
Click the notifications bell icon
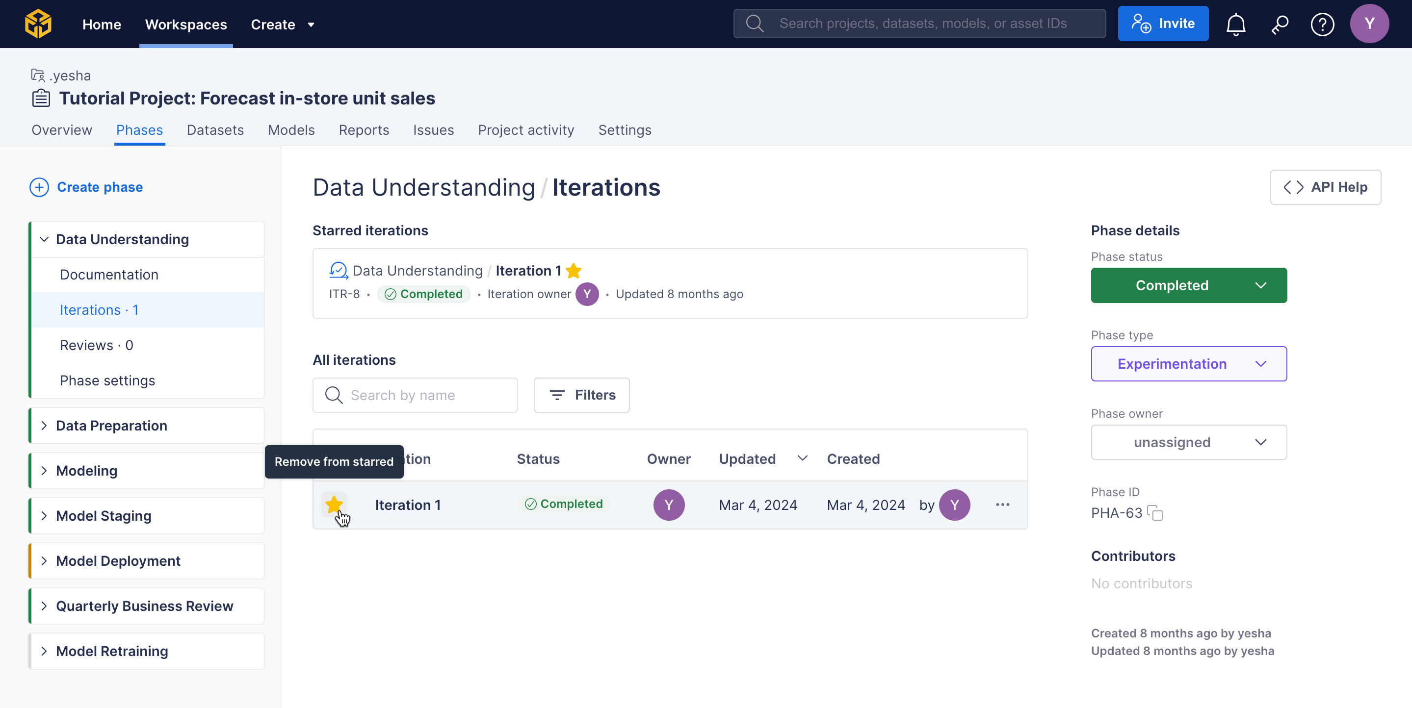[x=1235, y=24]
